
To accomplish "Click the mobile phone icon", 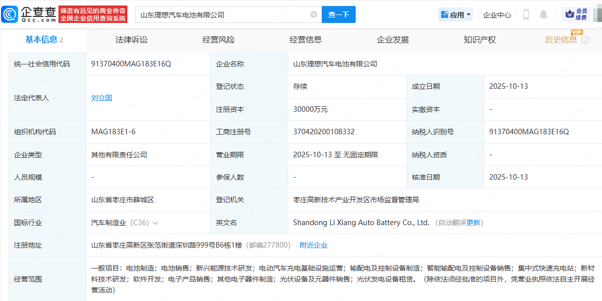I will (526, 14).
